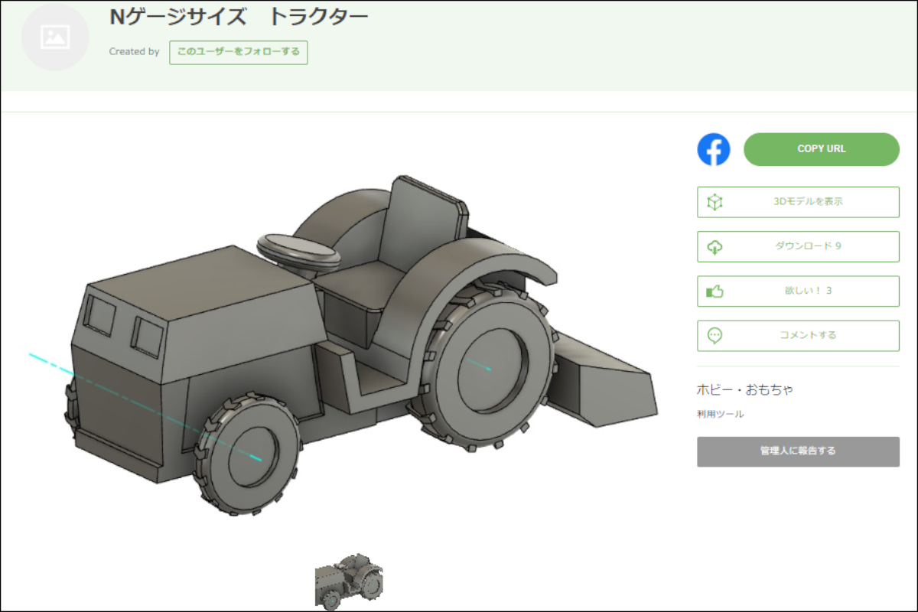Click the Created by label
Screen dimensions: 918x612
click(135, 52)
